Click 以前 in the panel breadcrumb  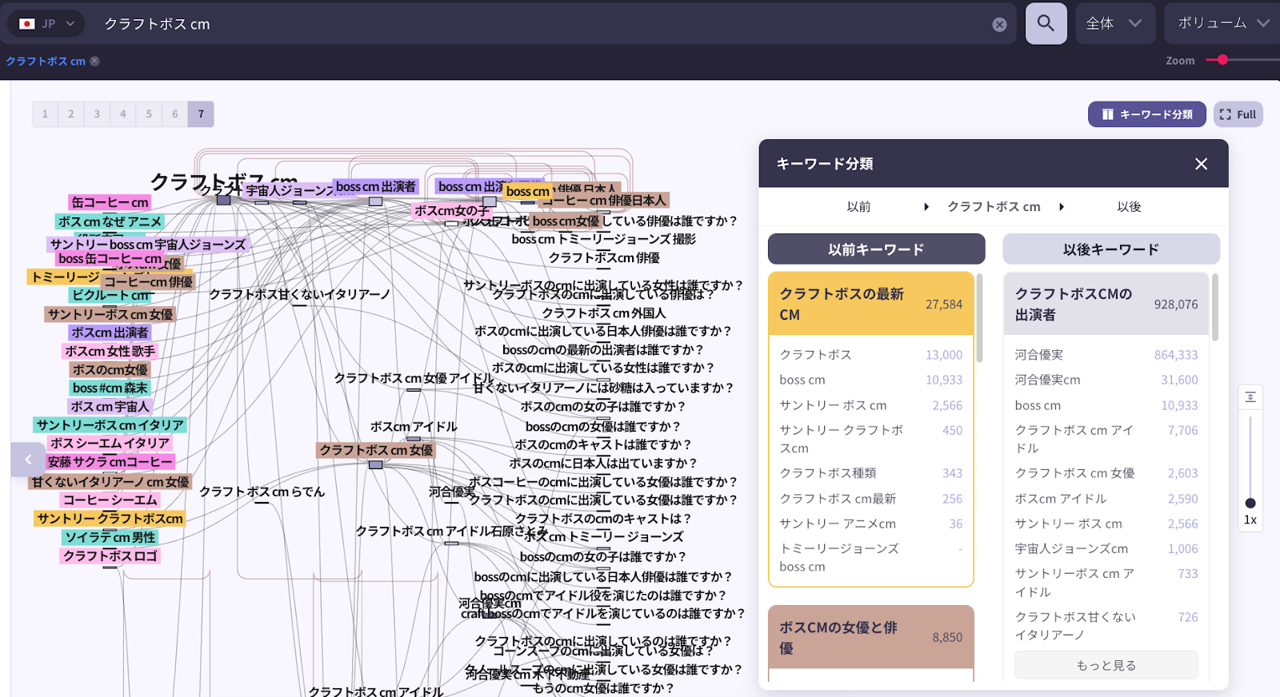[x=858, y=207]
